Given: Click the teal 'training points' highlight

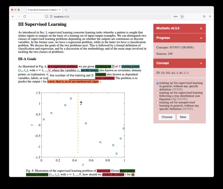Looking at the screenshot, I should (x=130, y=66).
